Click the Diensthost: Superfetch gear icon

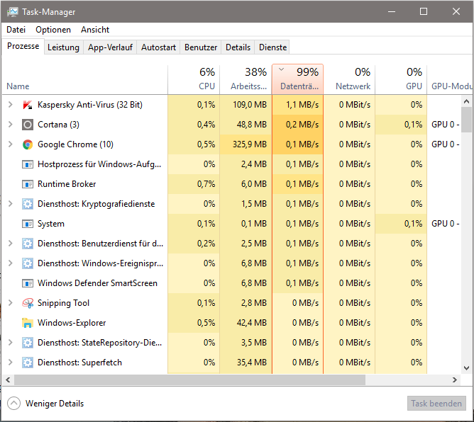28,363
